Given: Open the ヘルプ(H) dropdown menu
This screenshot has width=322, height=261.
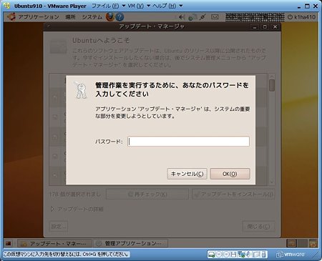Looking at the screenshot, I should pos(167,6).
